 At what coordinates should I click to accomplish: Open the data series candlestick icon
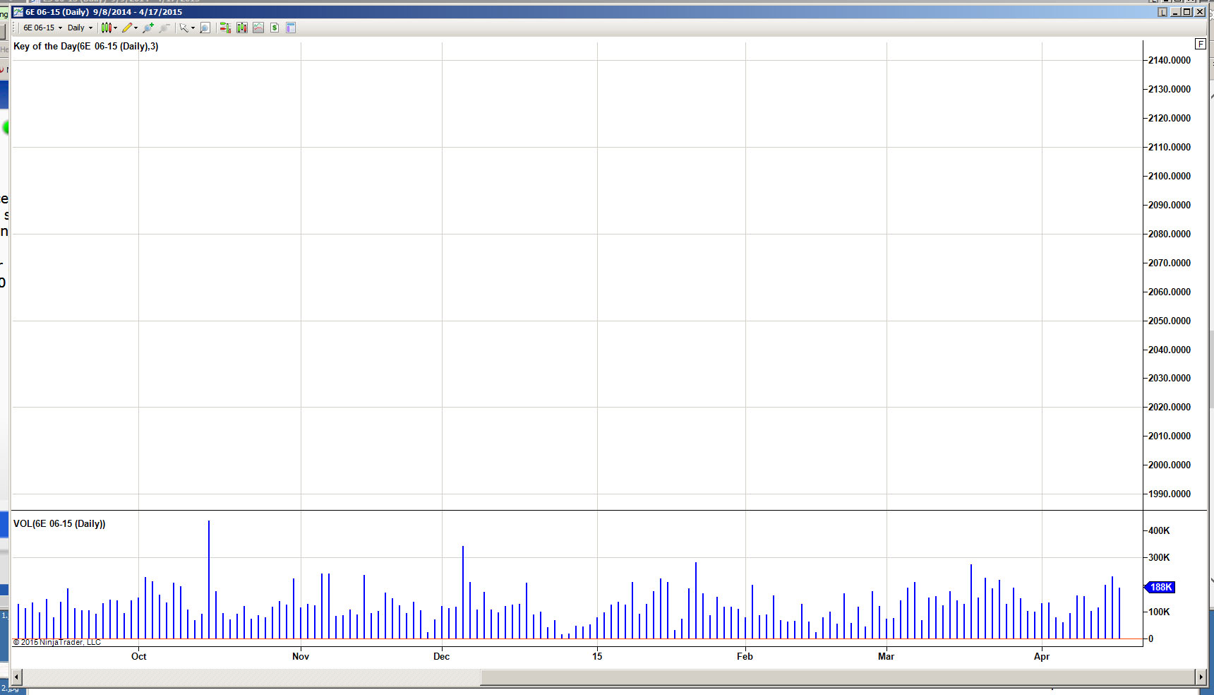pos(242,28)
